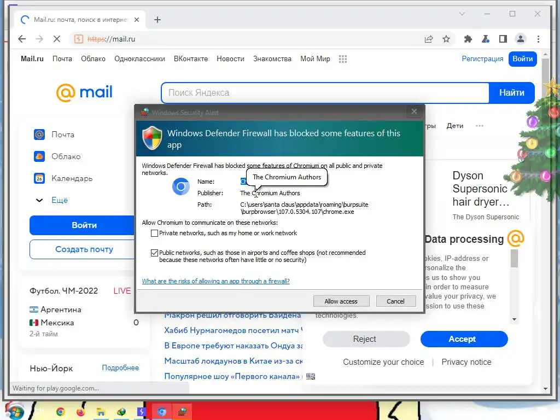560x420 pixels.
Task: Open Знакомства from the top navigation
Action: pyautogui.click(x=272, y=59)
